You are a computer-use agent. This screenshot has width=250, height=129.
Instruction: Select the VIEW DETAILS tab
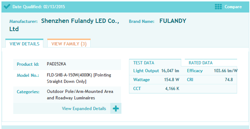point(24,44)
